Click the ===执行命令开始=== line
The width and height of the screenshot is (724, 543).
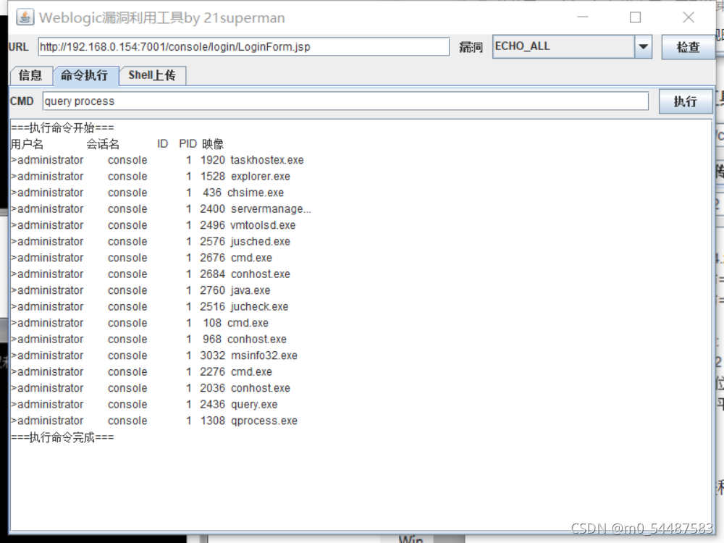(62, 128)
